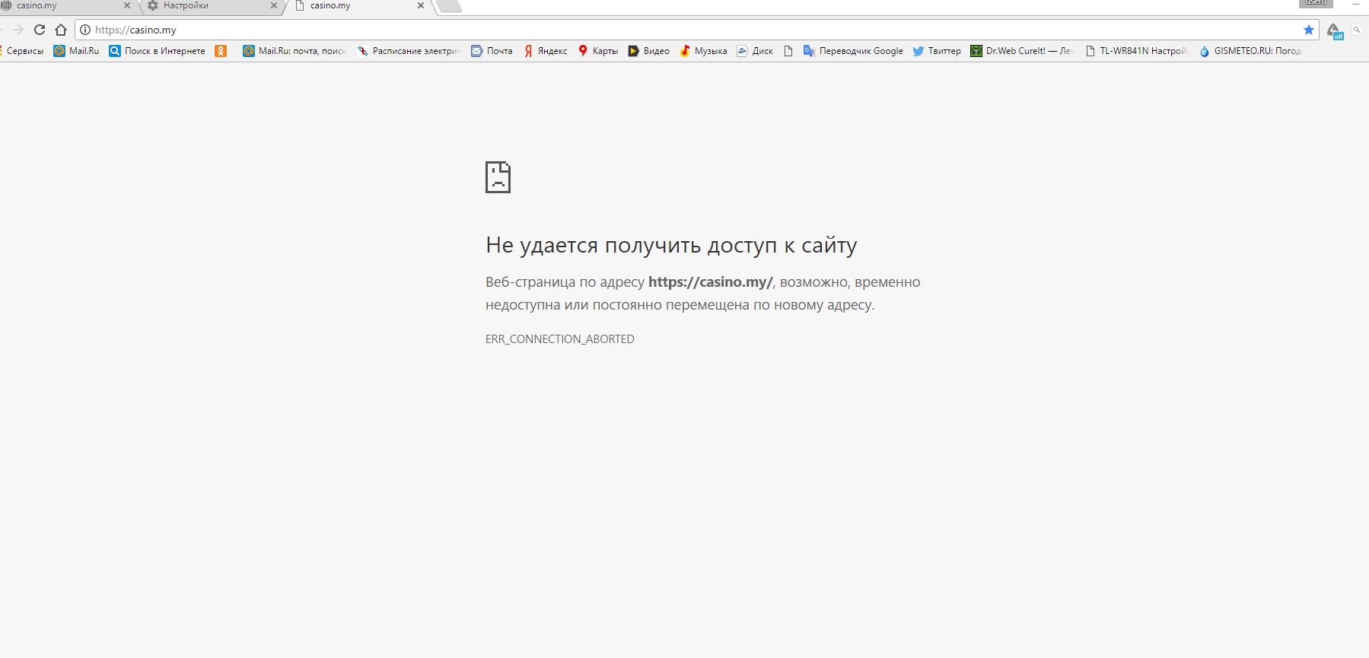
Task: Open Расписание электричек bookmark
Action: pos(409,51)
